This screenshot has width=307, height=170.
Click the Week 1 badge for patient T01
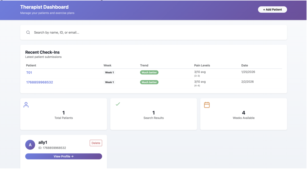(109, 72)
